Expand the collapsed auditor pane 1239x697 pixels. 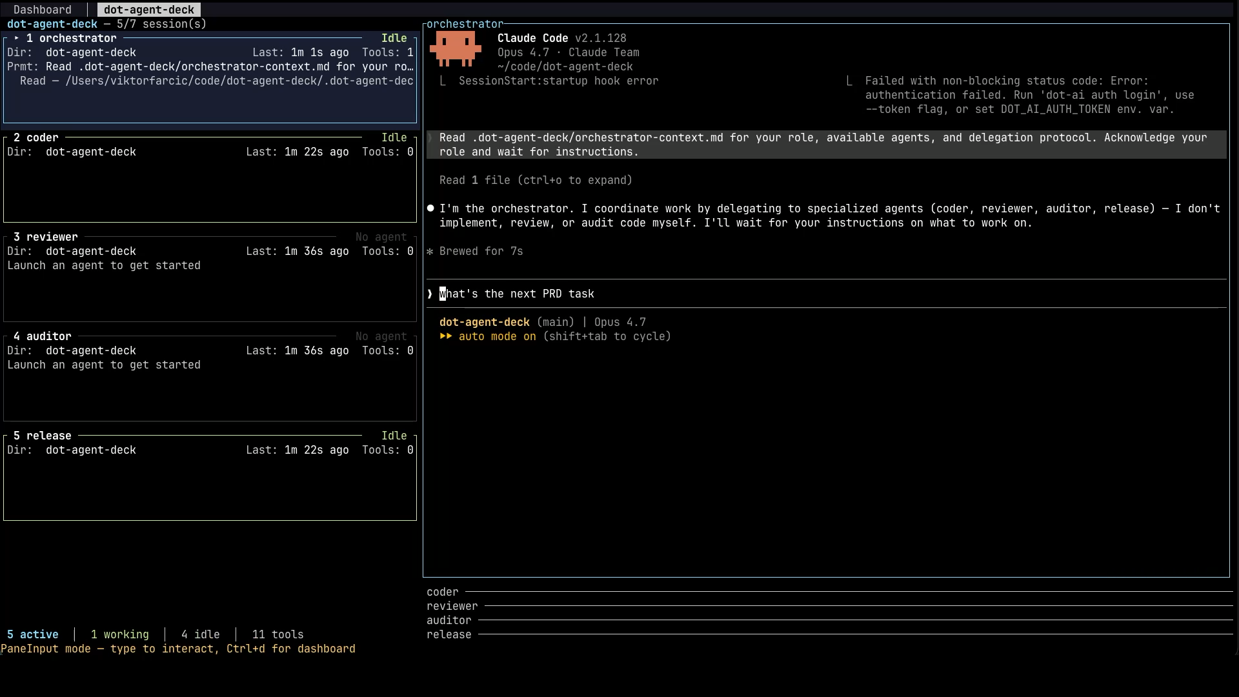pos(829,620)
